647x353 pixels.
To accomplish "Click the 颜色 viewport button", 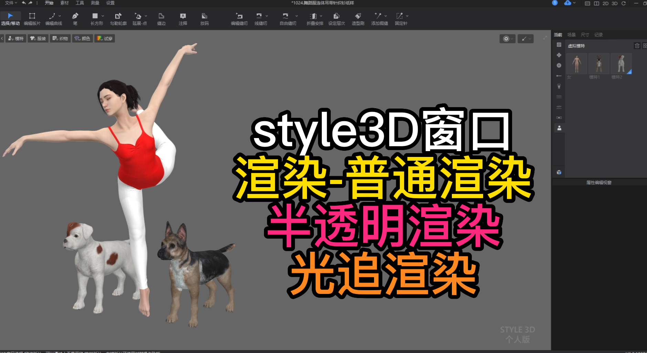I will pyautogui.click(x=82, y=38).
